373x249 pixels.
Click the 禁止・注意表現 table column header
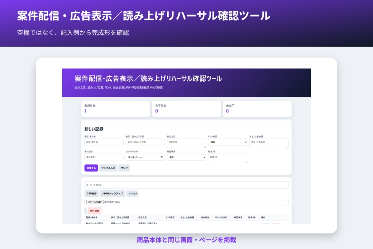(187, 217)
